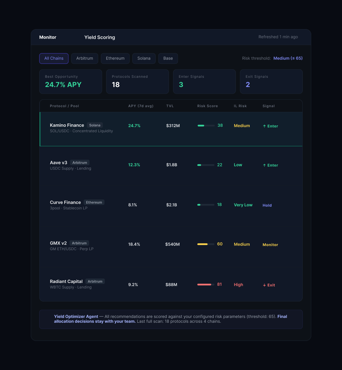Image resolution: width=342 pixels, height=370 pixels.
Task: Click Enter signal arrow for Aave v3
Action: [264, 165]
